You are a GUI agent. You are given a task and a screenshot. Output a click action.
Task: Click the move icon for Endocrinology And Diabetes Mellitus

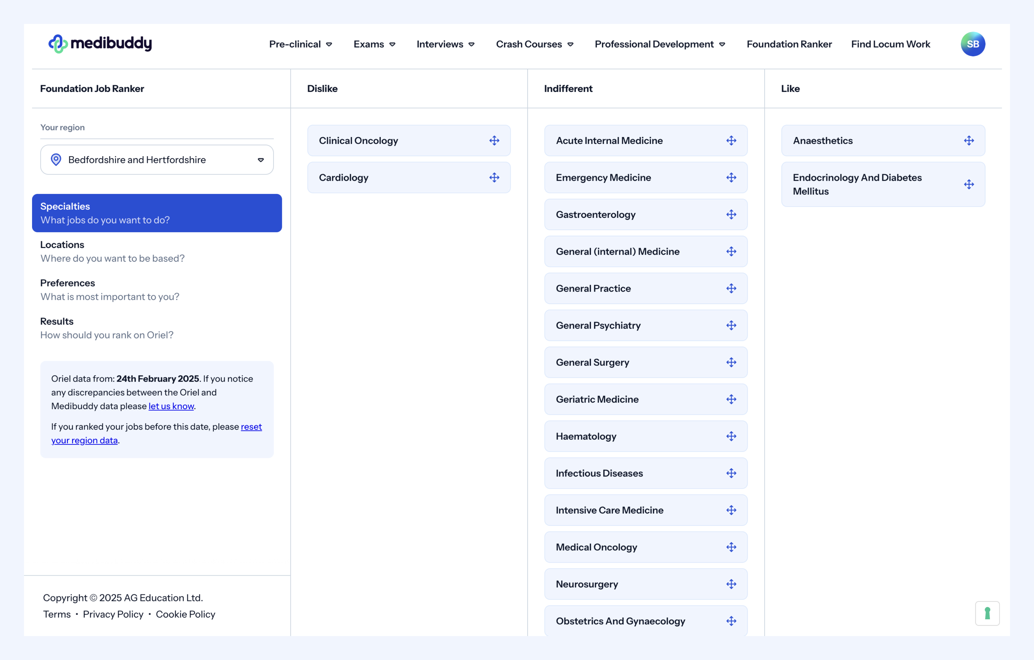click(x=969, y=184)
